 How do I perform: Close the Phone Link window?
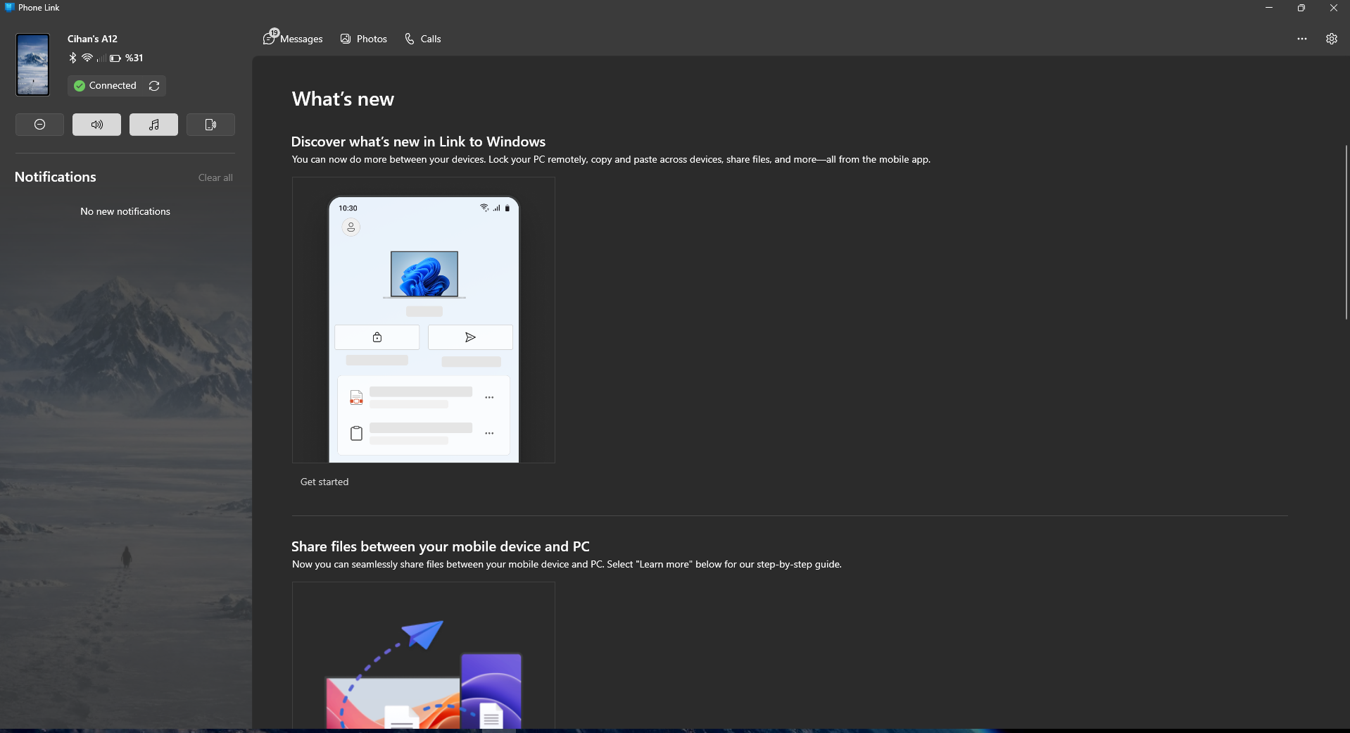point(1334,8)
